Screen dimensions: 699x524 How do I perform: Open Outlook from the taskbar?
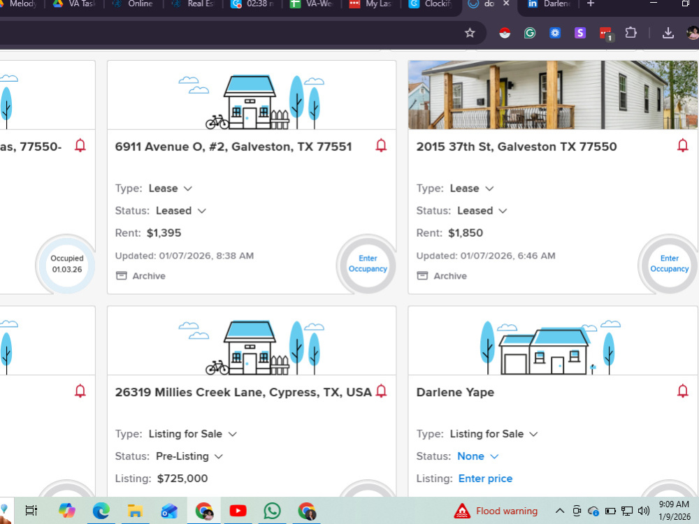169,511
